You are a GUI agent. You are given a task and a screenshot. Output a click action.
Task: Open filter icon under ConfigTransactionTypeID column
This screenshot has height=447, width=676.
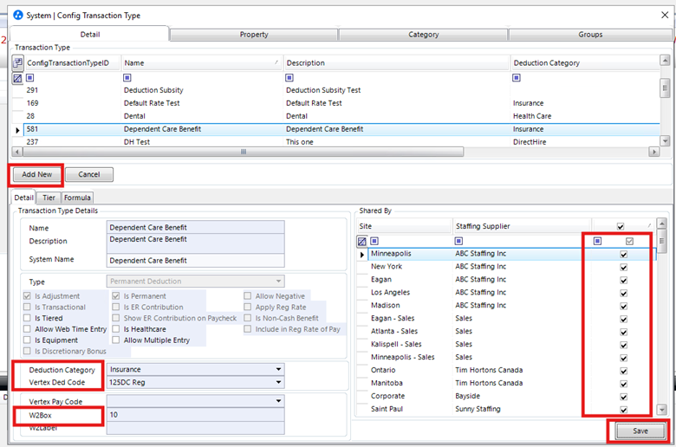coord(29,78)
